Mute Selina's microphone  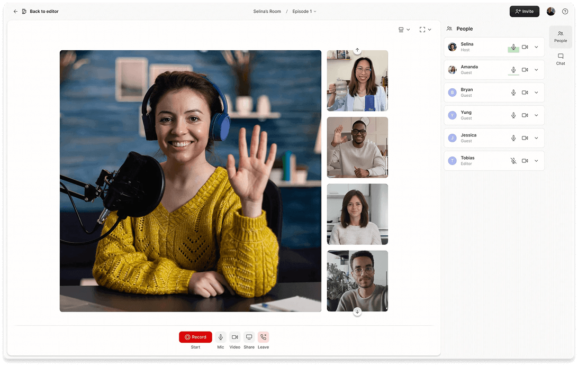click(x=513, y=47)
